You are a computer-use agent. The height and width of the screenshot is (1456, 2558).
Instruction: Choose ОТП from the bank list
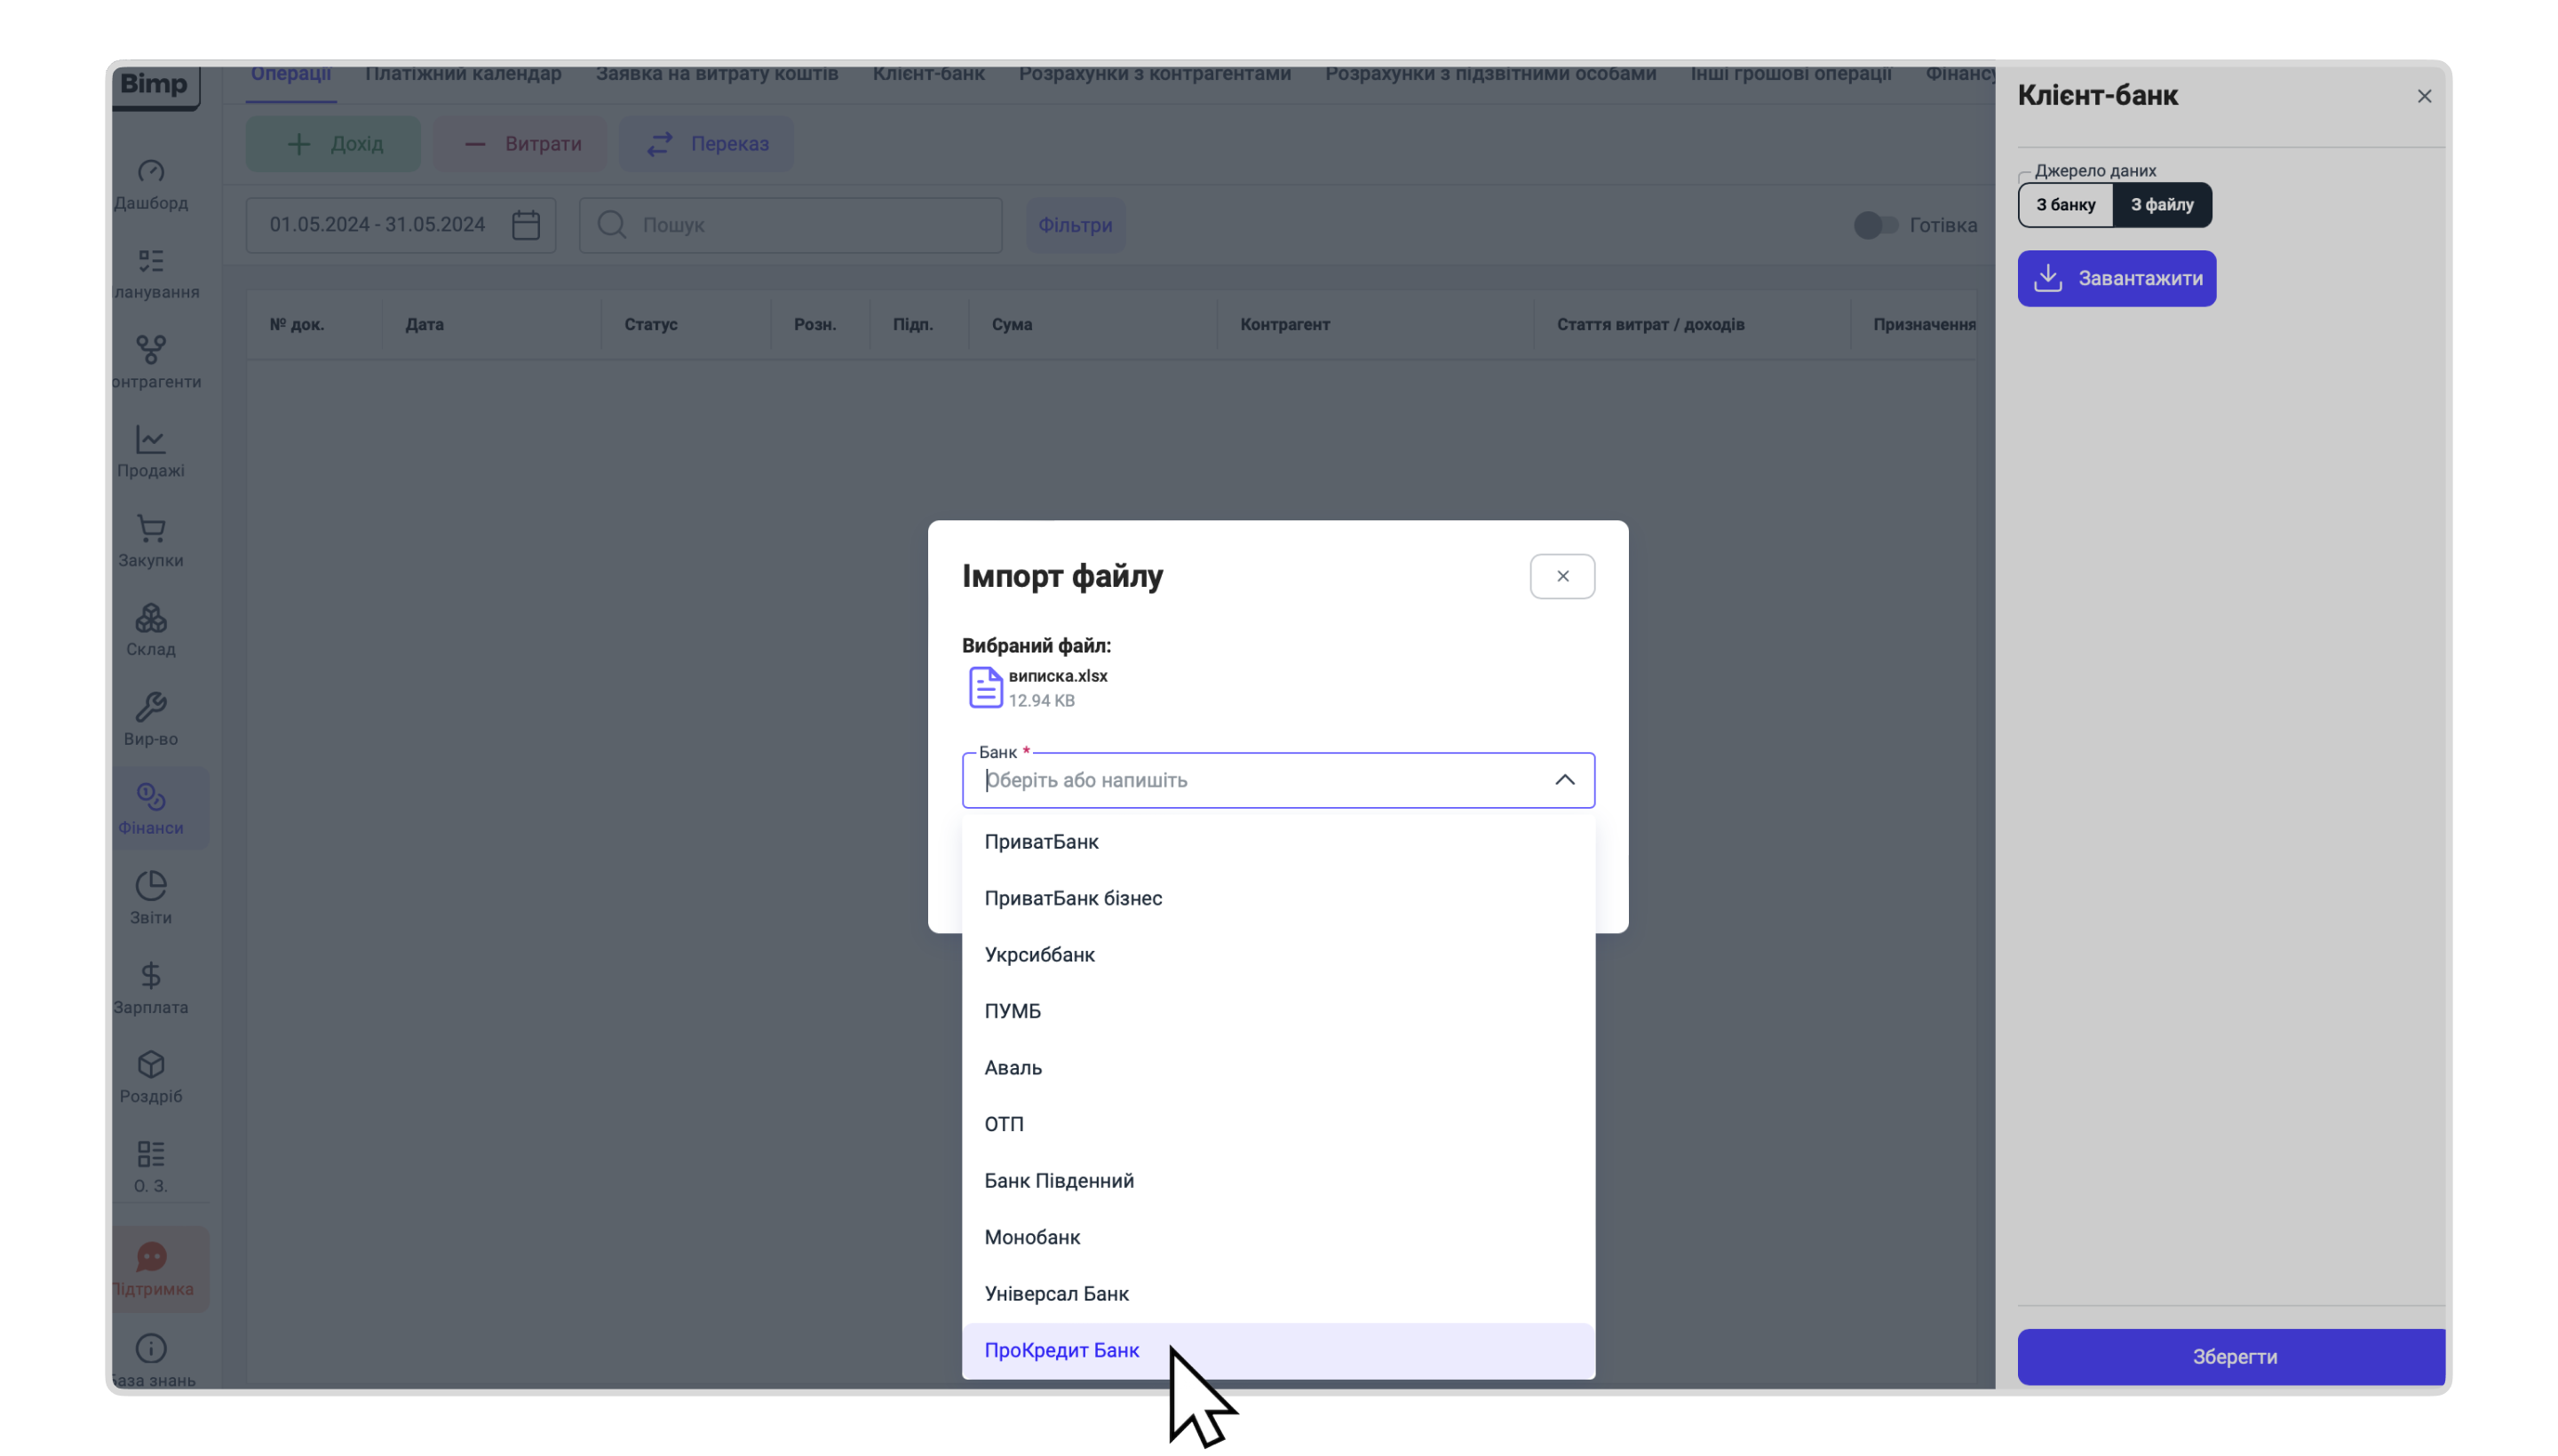(1278, 1124)
